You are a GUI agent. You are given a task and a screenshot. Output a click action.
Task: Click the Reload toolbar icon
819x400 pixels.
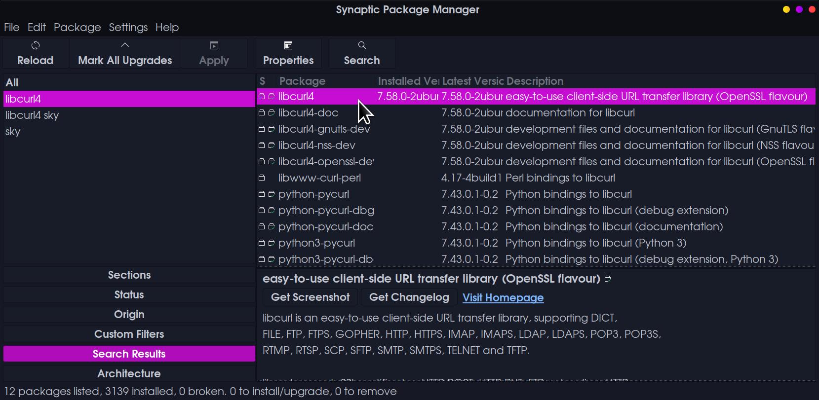tap(35, 46)
